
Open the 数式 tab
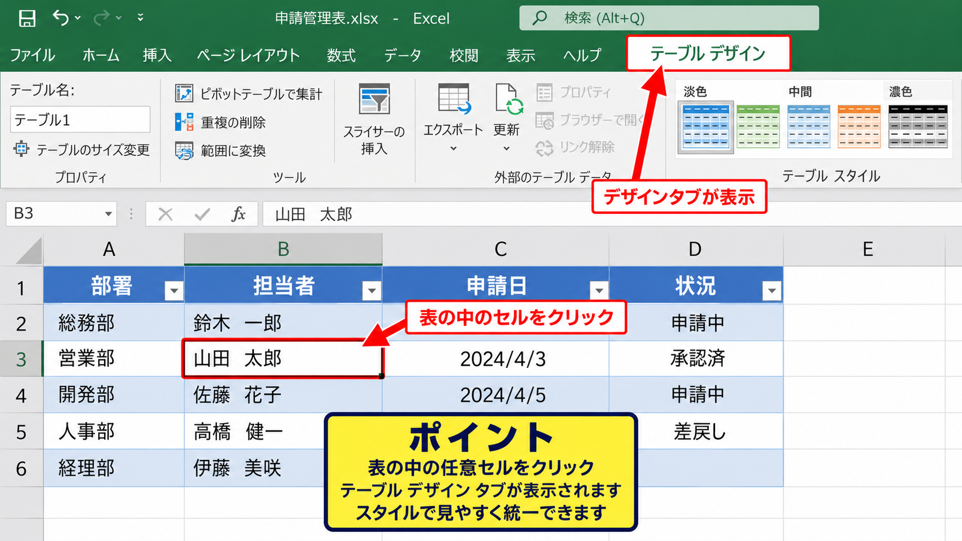341,55
